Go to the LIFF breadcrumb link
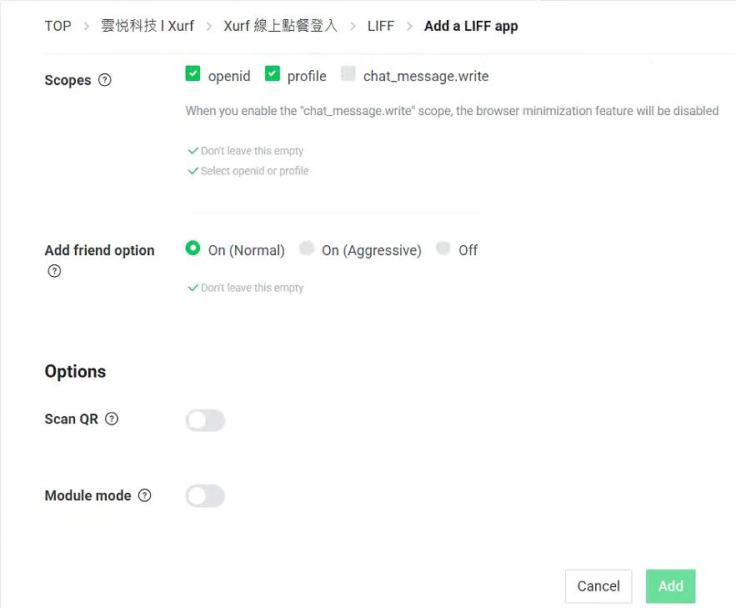Screen dimensions: 736x608 pos(381,26)
